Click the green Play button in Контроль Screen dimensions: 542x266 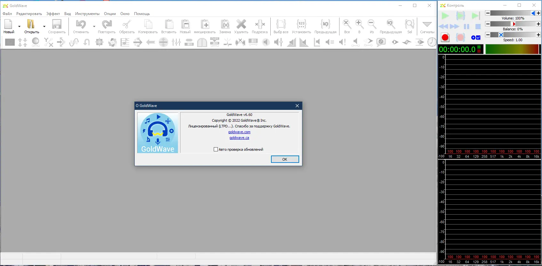(445, 16)
